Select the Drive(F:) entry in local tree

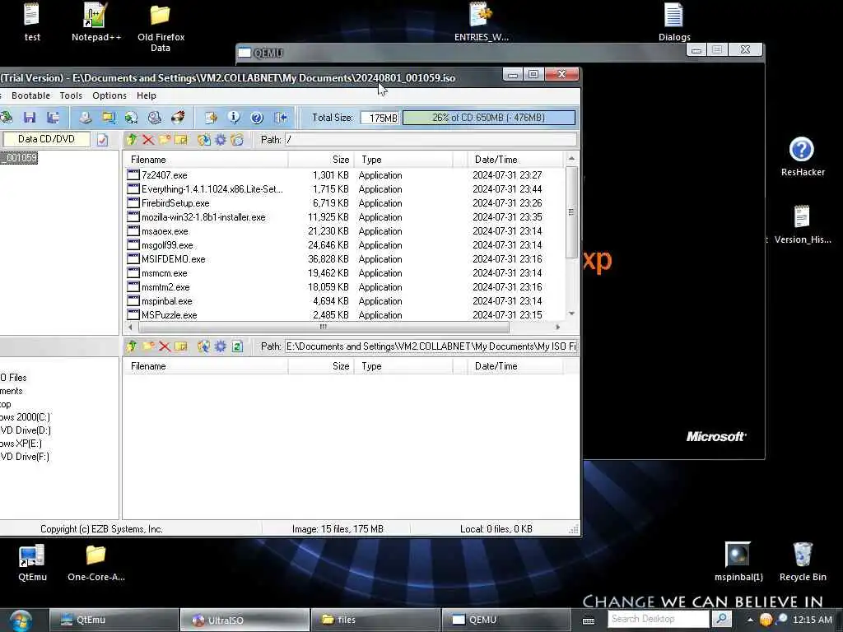(x=25, y=457)
